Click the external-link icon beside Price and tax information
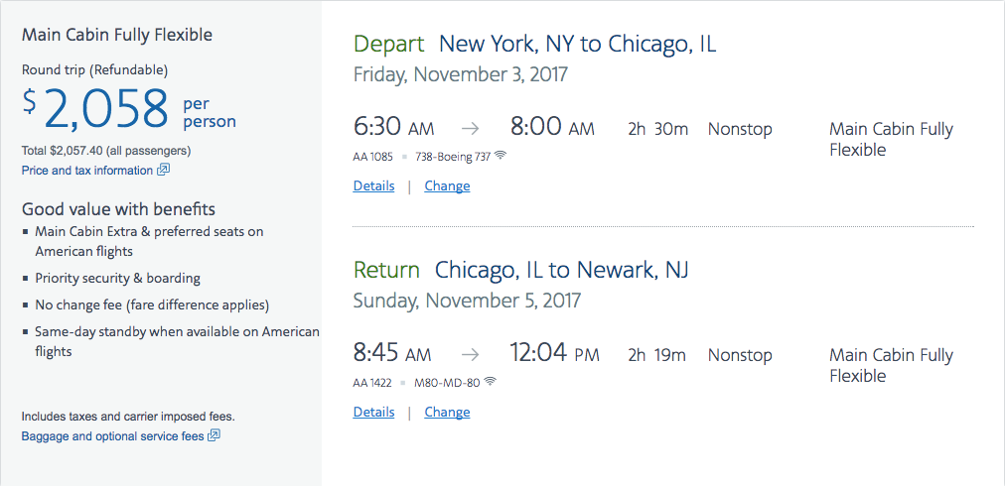Image resolution: width=1005 pixels, height=486 pixels. coord(164,171)
